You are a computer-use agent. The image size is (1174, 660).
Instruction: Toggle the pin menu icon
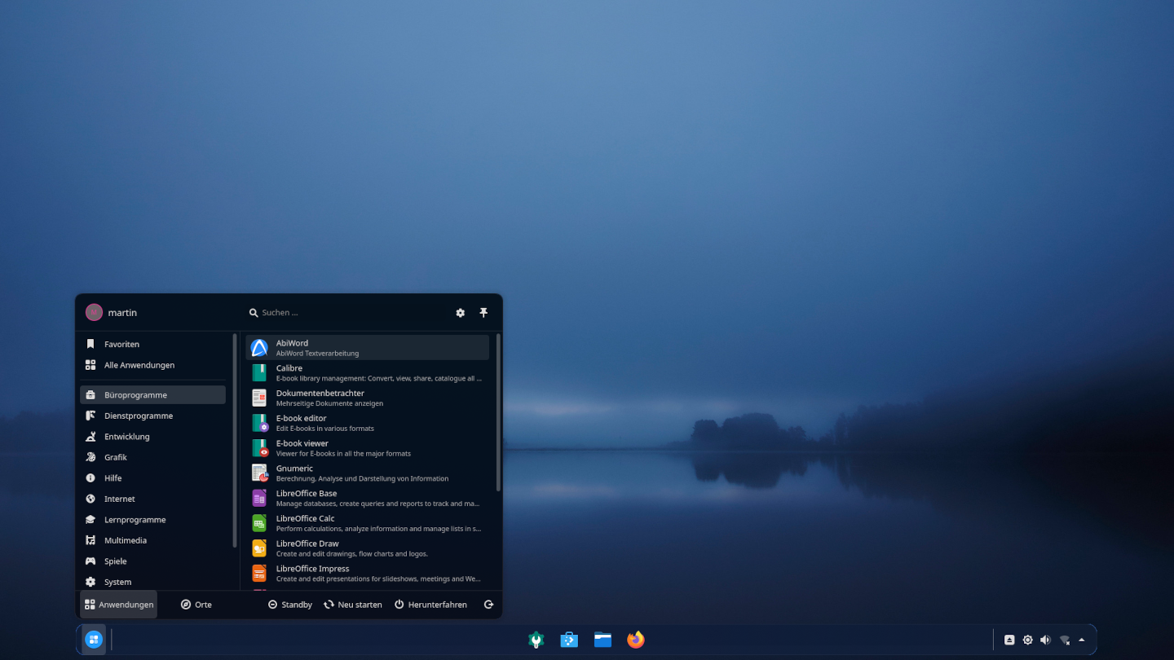click(x=483, y=313)
